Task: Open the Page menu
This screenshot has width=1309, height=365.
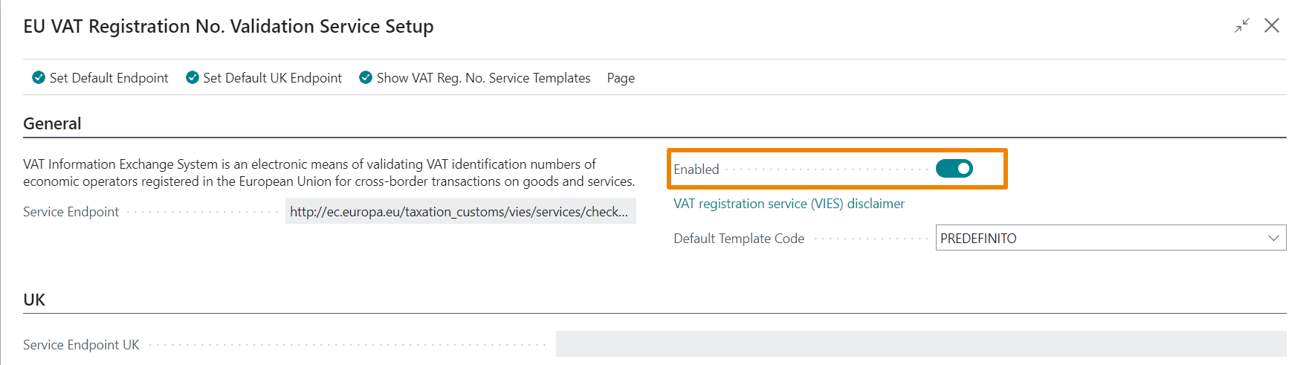Action: coord(621,78)
